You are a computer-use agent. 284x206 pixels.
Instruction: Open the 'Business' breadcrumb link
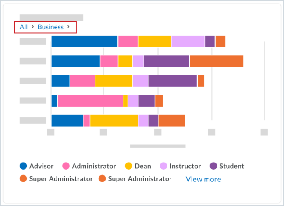tap(50, 27)
